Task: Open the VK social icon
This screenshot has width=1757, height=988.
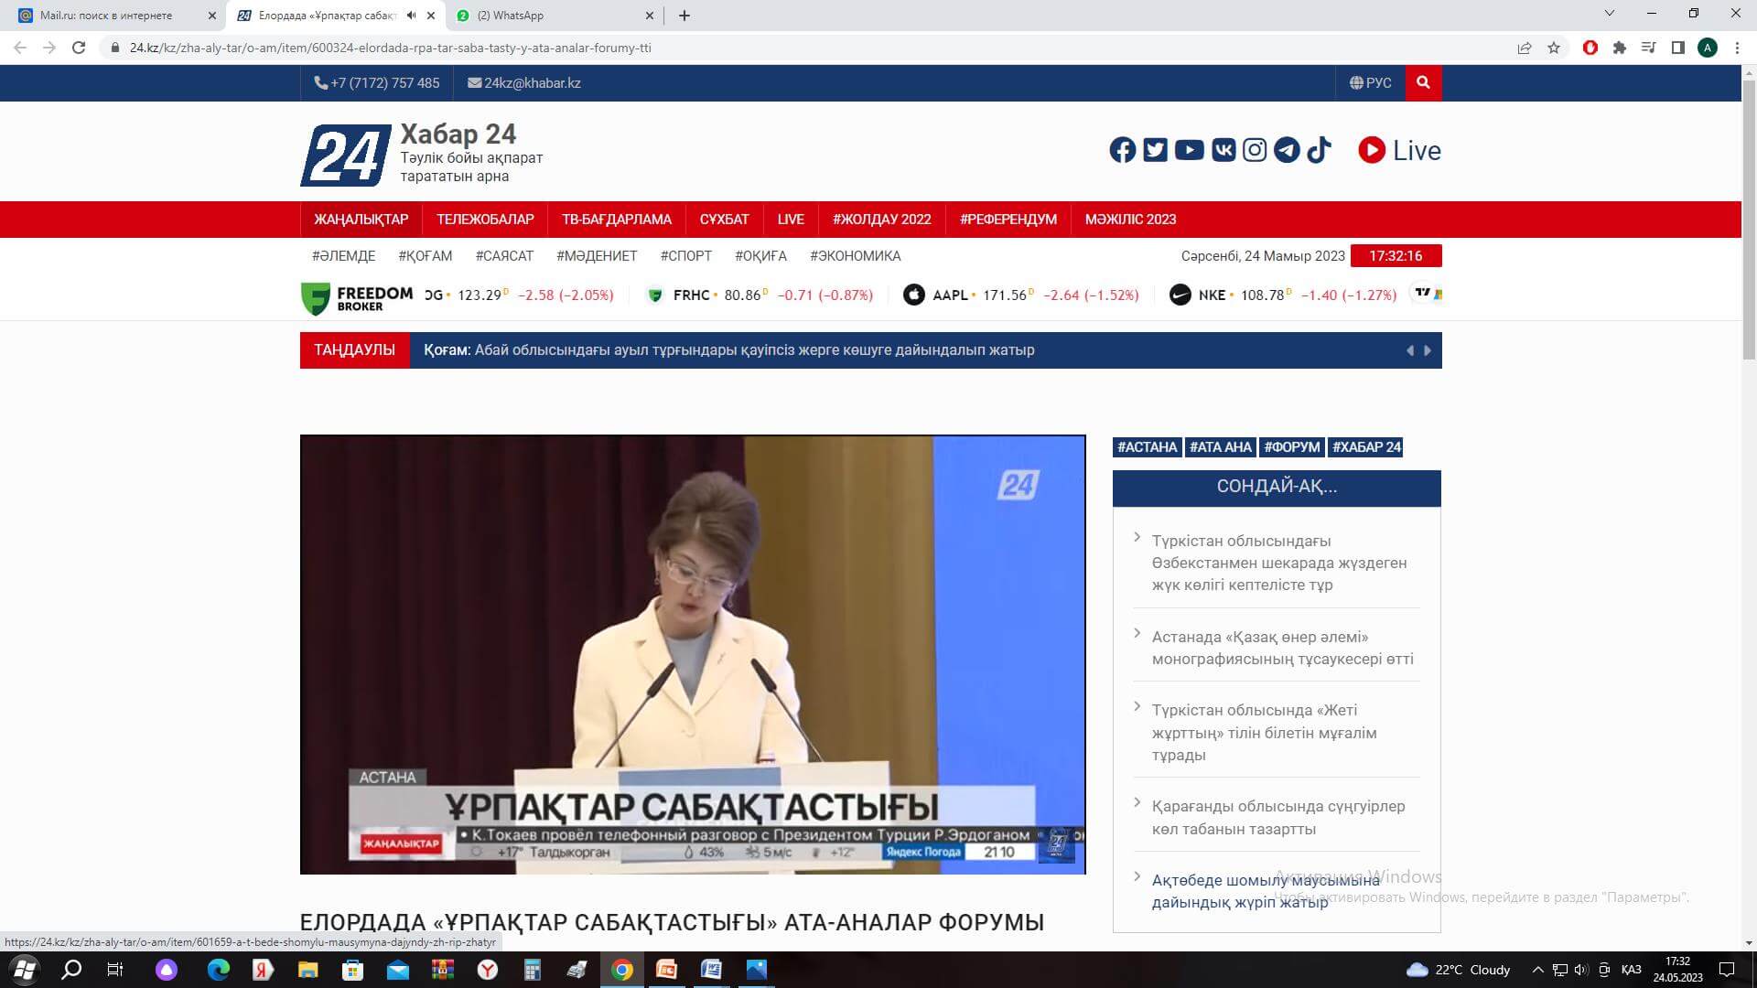Action: point(1223,150)
